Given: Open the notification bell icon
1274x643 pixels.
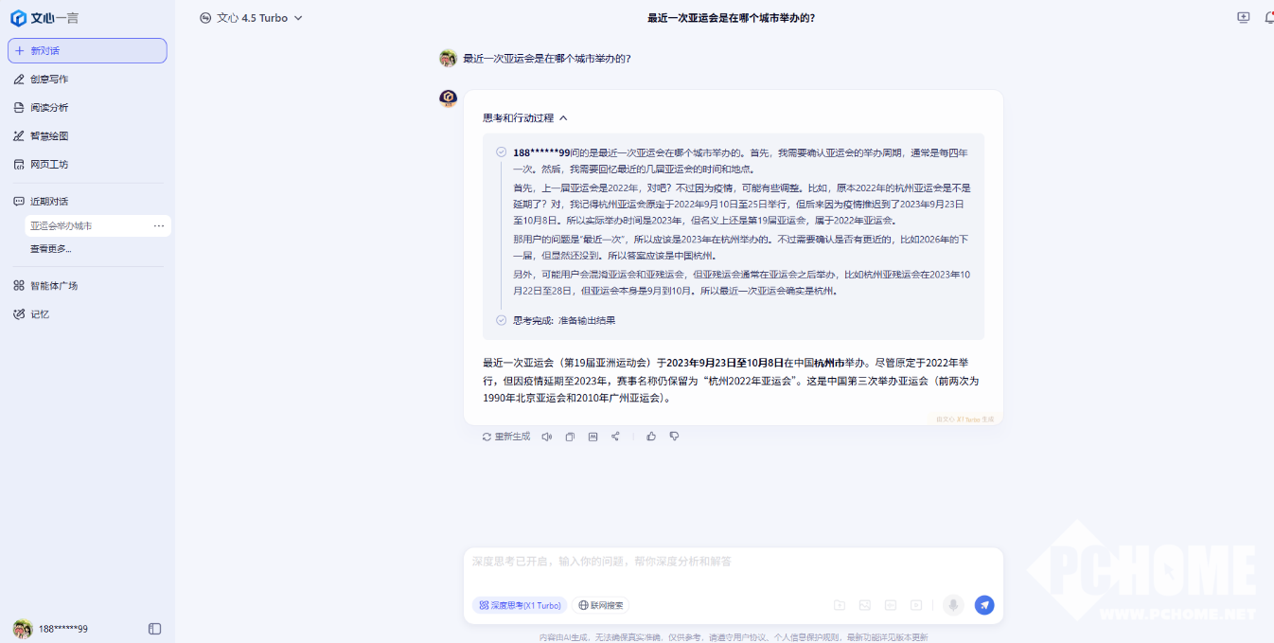Looking at the screenshot, I should pos(1268,18).
